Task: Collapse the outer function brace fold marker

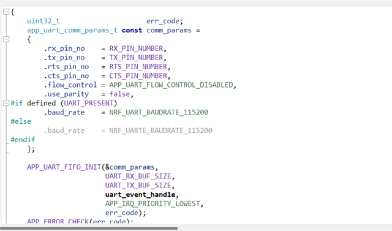Action: click(x=6, y=12)
